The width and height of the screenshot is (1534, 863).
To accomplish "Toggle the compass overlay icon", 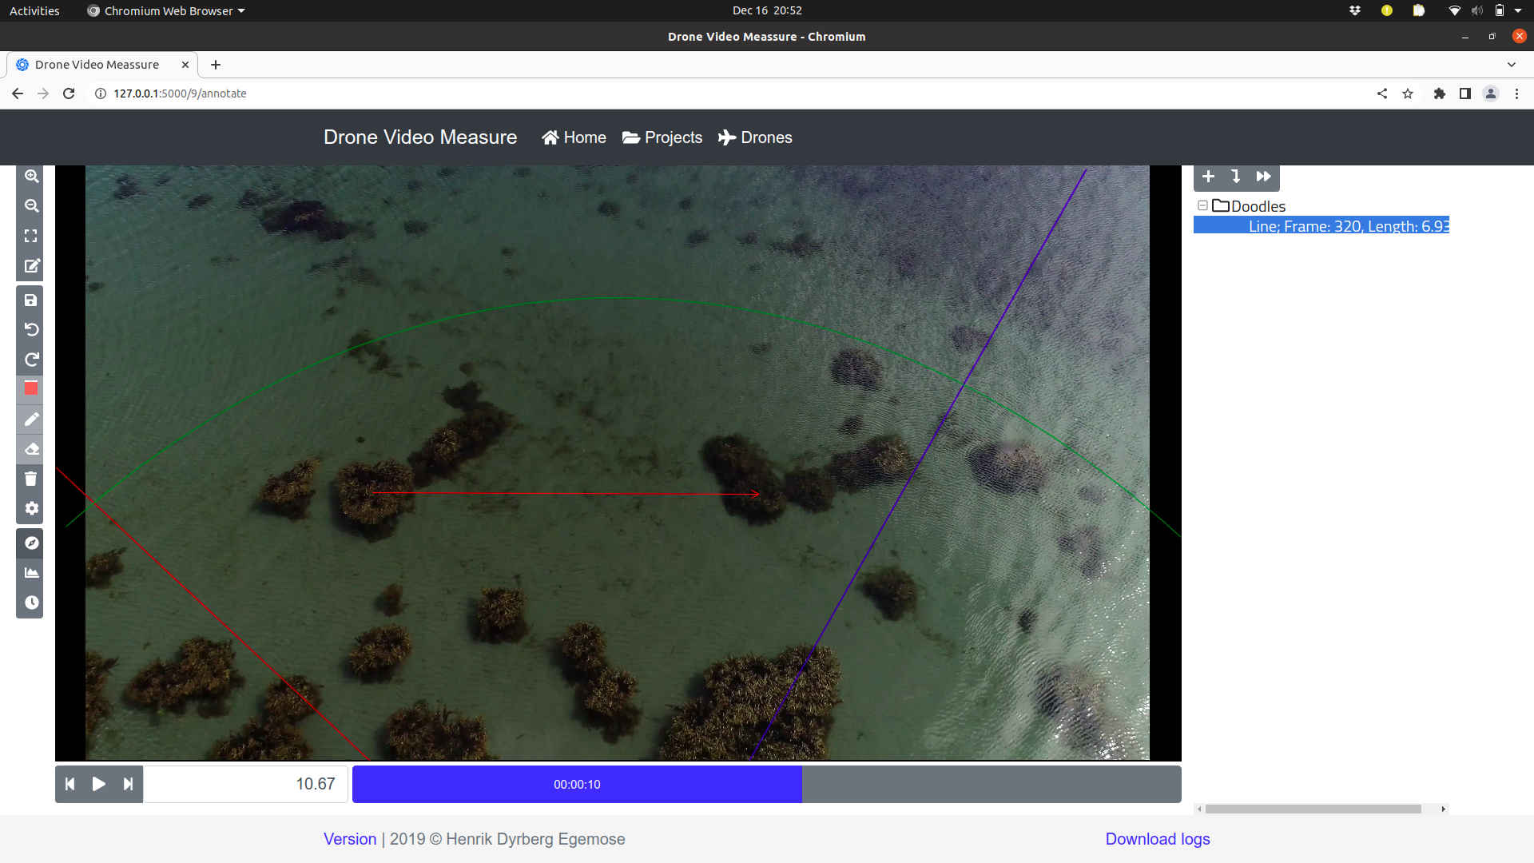I will 31,543.
